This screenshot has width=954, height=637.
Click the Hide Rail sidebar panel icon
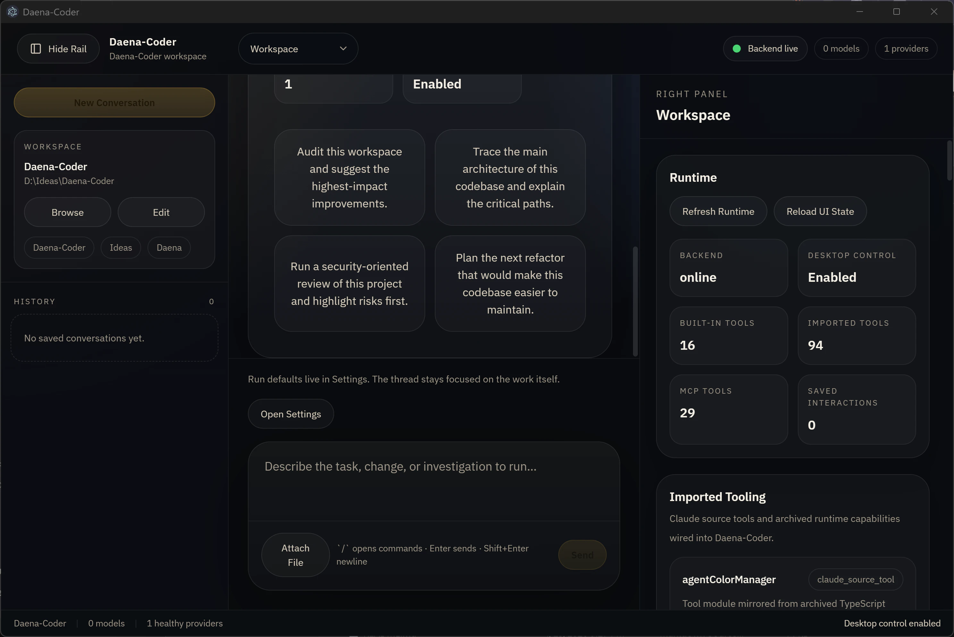pyautogui.click(x=36, y=49)
